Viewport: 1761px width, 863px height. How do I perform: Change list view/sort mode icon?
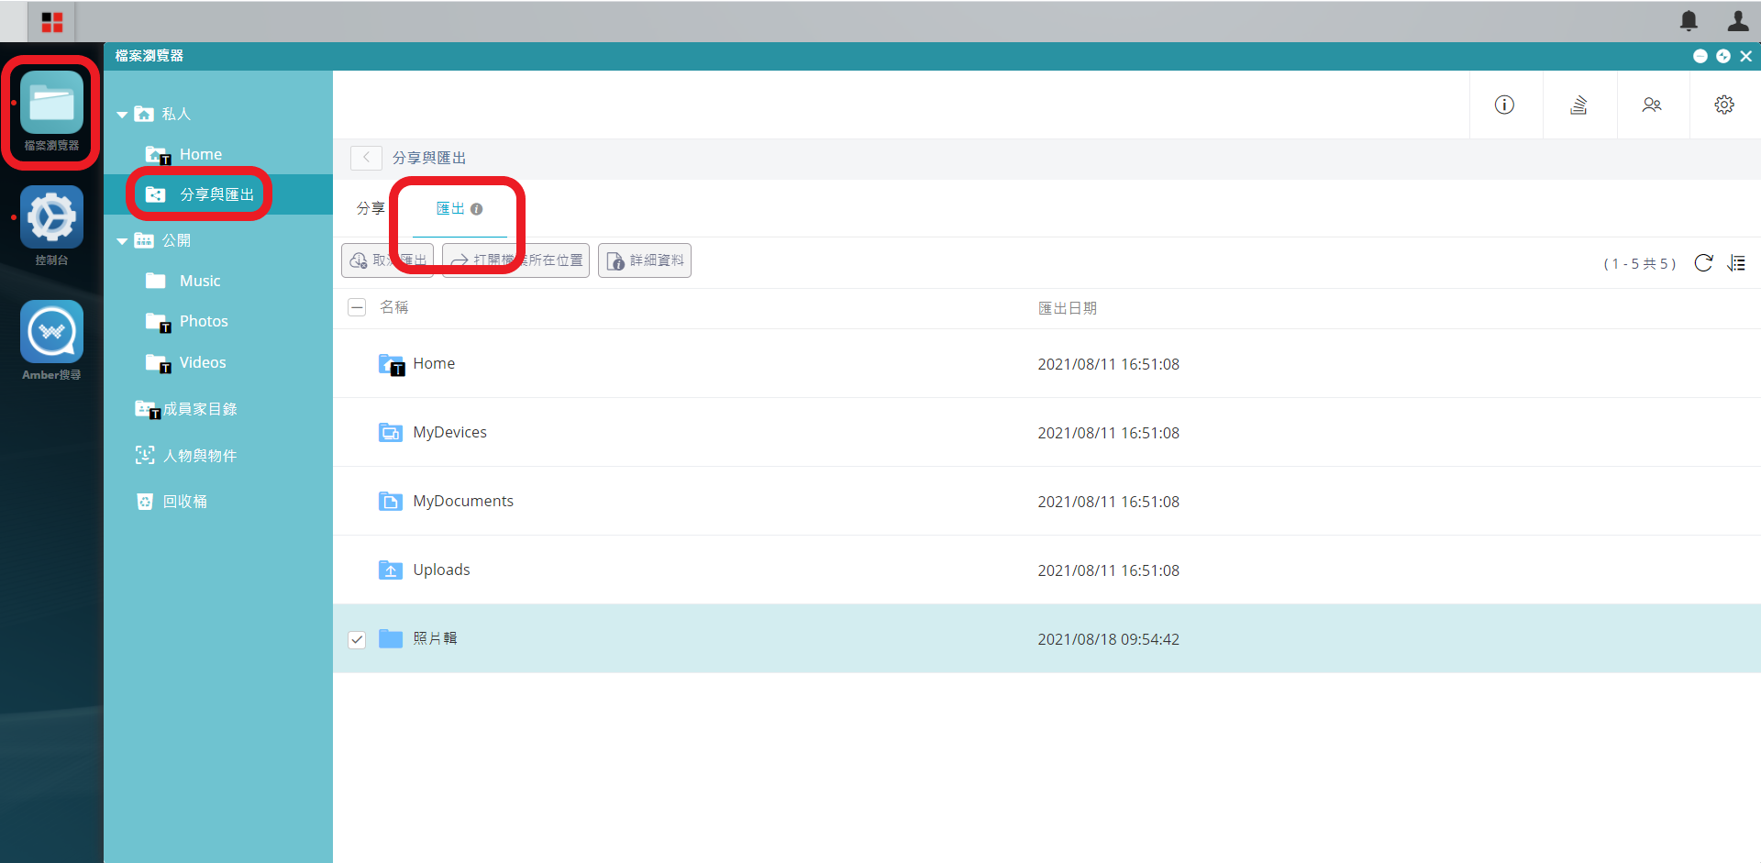pyautogui.click(x=1736, y=263)
